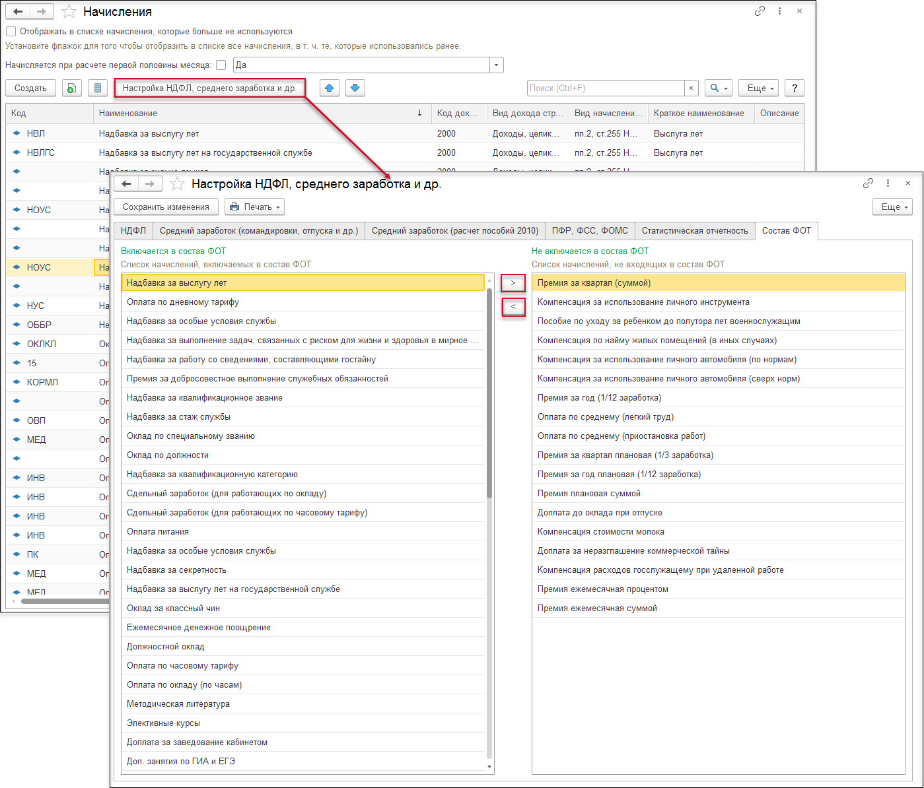The width and height of the screenshot is (924, 788).
Task: Open three-dot menu in the Настройка НДФЛ window
Action: tap(888, 183)
